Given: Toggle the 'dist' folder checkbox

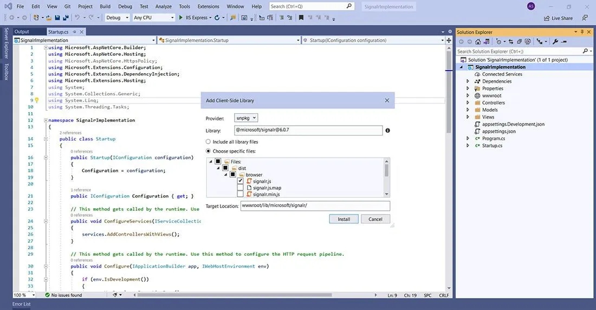Looking at the screenshot, I should (225, 168).
